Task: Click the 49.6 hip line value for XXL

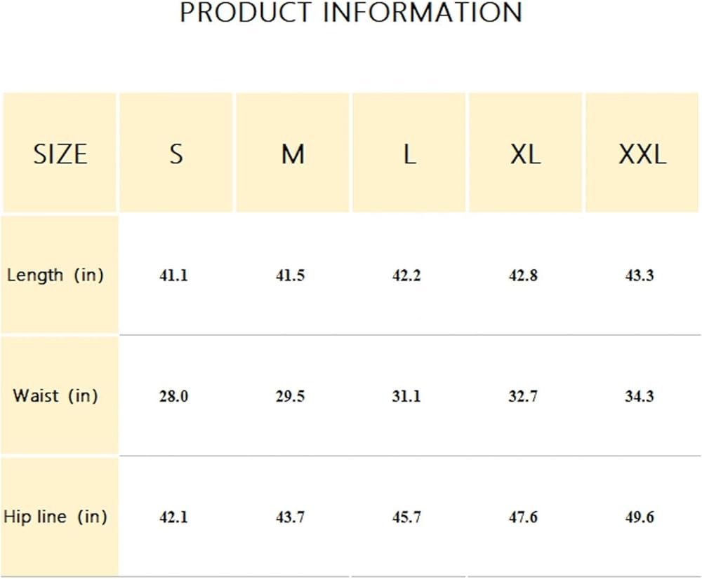Action: (640, 517)
